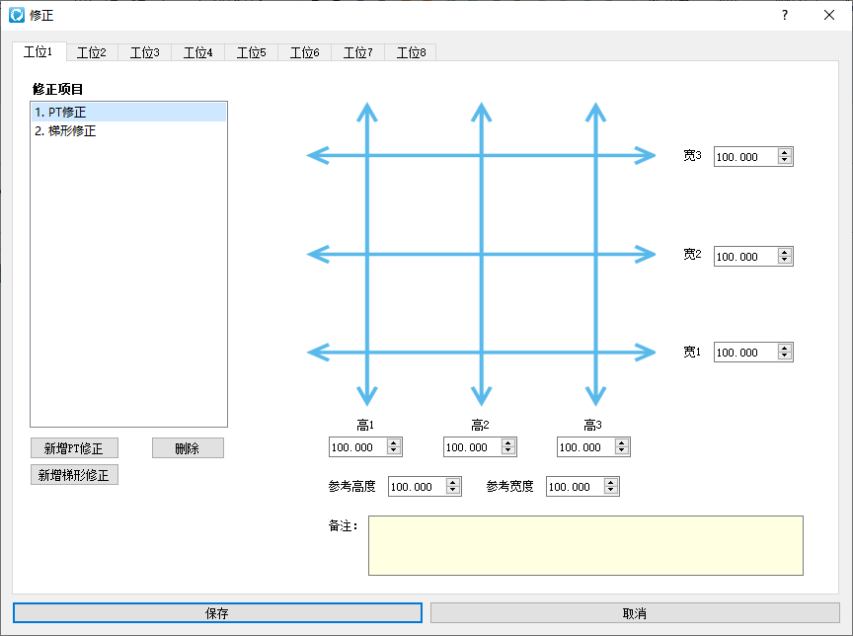Decrease the 高3 spinner value
This screenshot has height=636, width=853.
click(x=622, y=451)
